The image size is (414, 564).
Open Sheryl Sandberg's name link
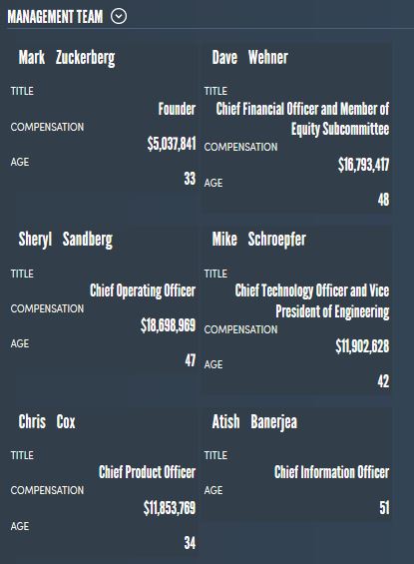coord(66,240)
